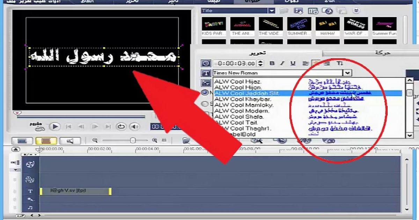Image resolution: width=419 pixels, height=220 pixels.
Task: Step back one frame in the preview
Action: coord(81,126)
